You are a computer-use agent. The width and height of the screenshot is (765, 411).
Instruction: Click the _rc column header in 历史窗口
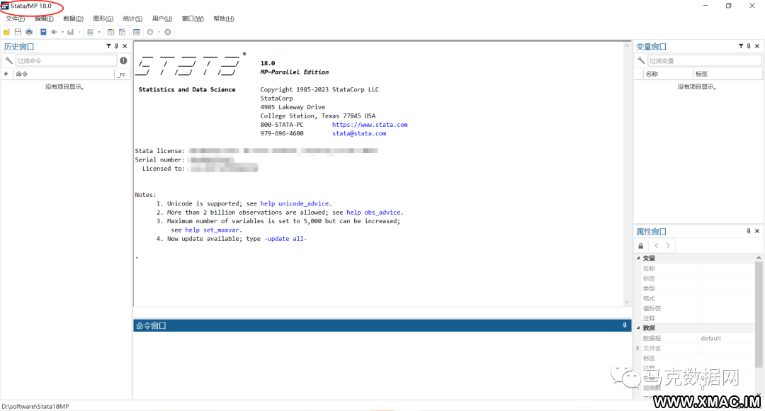tap(122, 74)
